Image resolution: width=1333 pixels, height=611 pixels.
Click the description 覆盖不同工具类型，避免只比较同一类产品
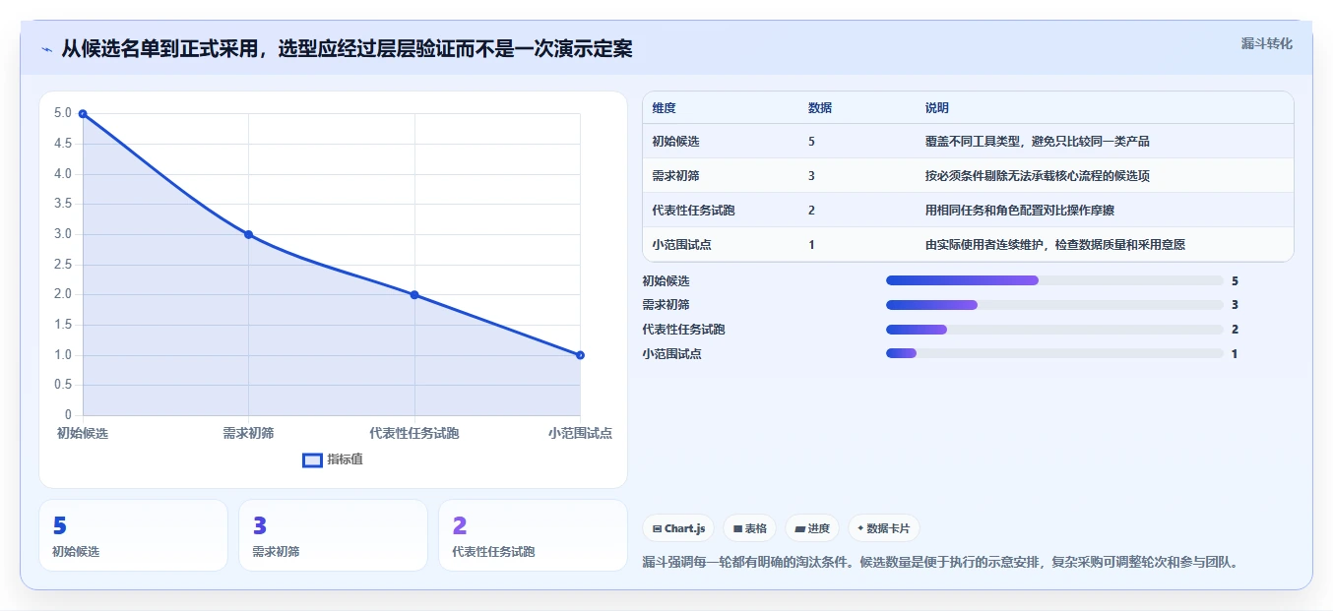tap(1037, 142)
